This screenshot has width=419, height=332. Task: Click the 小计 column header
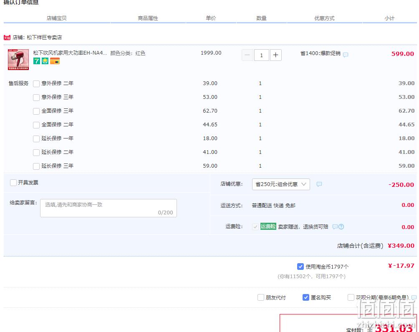pos(389,18)
